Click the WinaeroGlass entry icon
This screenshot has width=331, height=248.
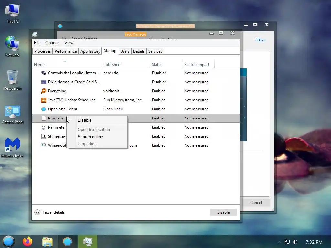pos(44,145)
